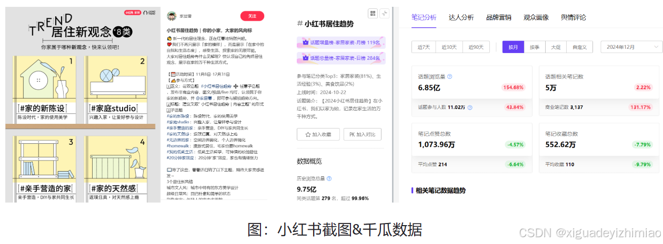
Task: Switch to 达人分析 tab
Action: coord(460,17)
